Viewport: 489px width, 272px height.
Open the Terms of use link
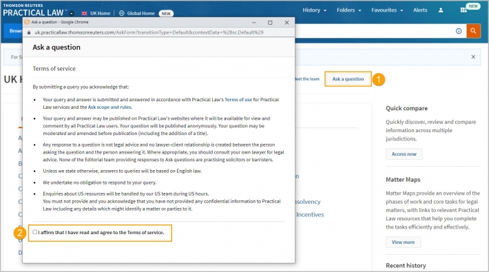pyautogui.click(x=238, y=100)
